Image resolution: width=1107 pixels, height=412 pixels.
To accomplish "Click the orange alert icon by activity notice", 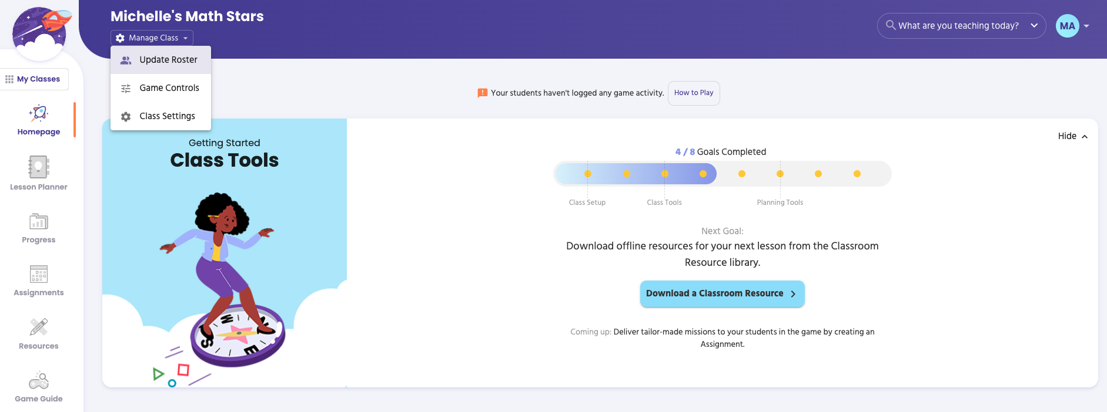I will click(482, 93).
